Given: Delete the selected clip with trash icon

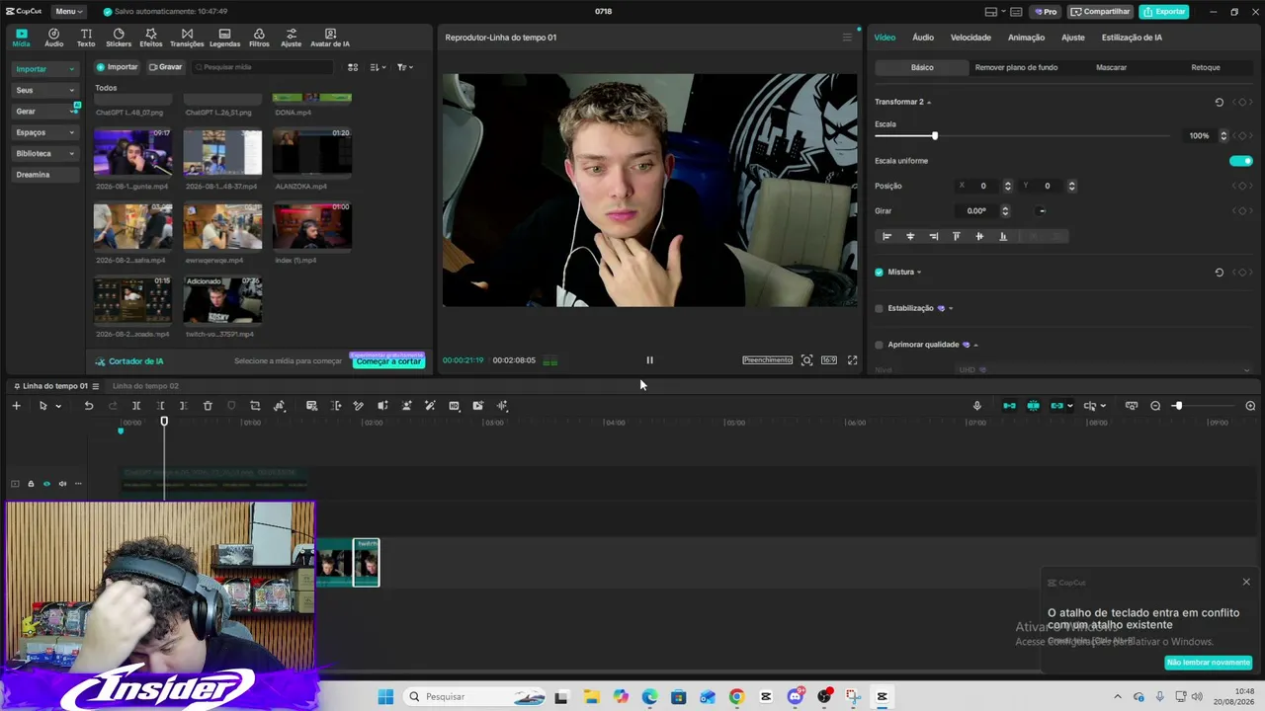Looking at the screenshot, I should pyautogui.click(x=208, y=406).
